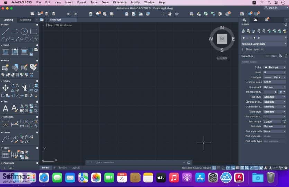
Task: Open the Unsaved Layer State dropdown
Action: coord(264,44)
